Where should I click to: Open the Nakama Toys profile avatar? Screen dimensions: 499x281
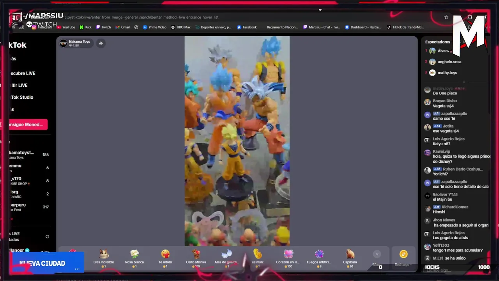(x=63, y=43)
